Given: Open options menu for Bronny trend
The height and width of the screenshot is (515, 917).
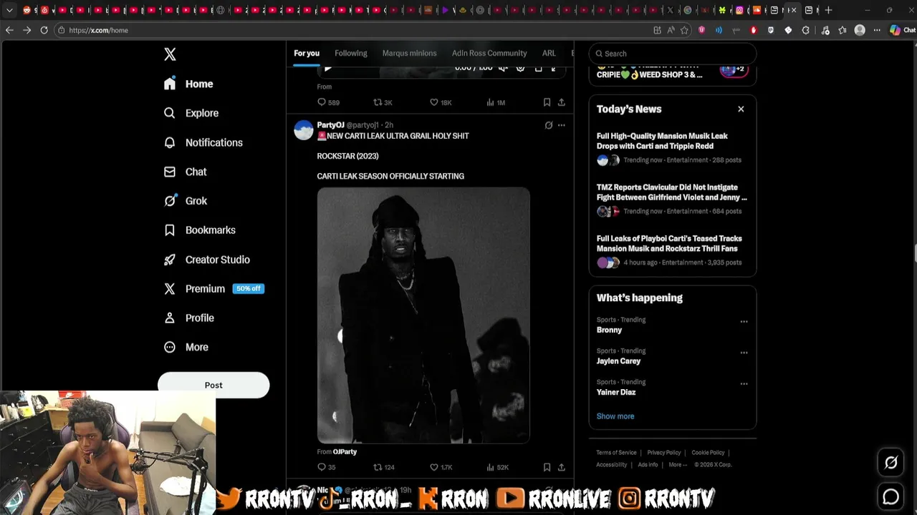Looking at the screenshot, I should click(x=744, y=322).
